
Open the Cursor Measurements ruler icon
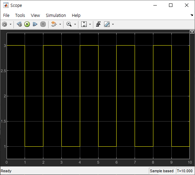coord(107,24)
